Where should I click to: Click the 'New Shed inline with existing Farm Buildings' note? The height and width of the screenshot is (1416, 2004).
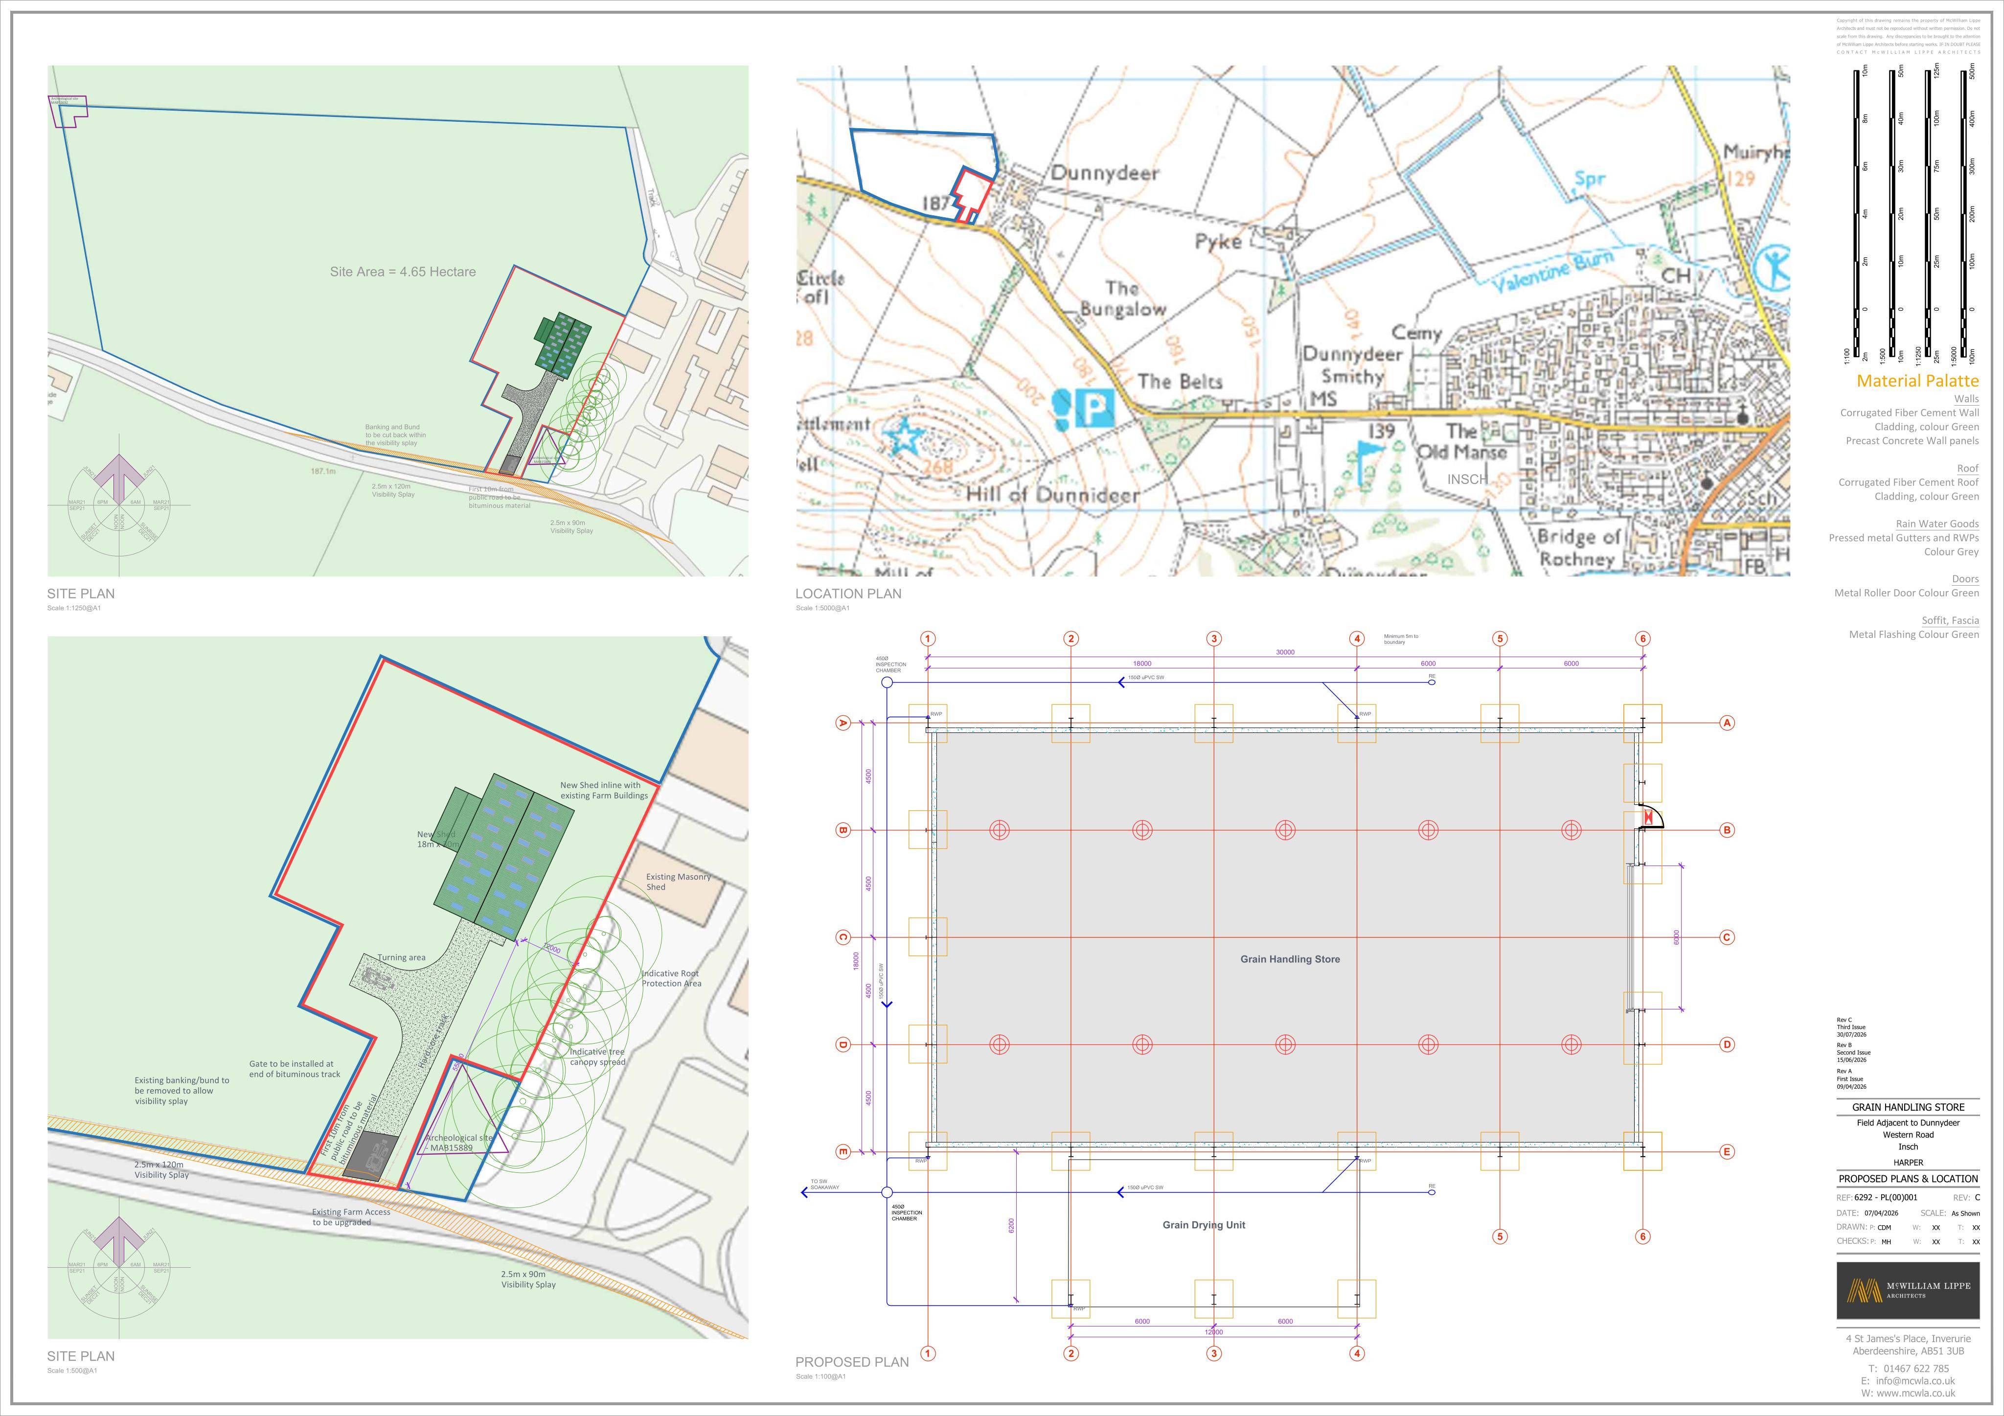pos(604,790)
